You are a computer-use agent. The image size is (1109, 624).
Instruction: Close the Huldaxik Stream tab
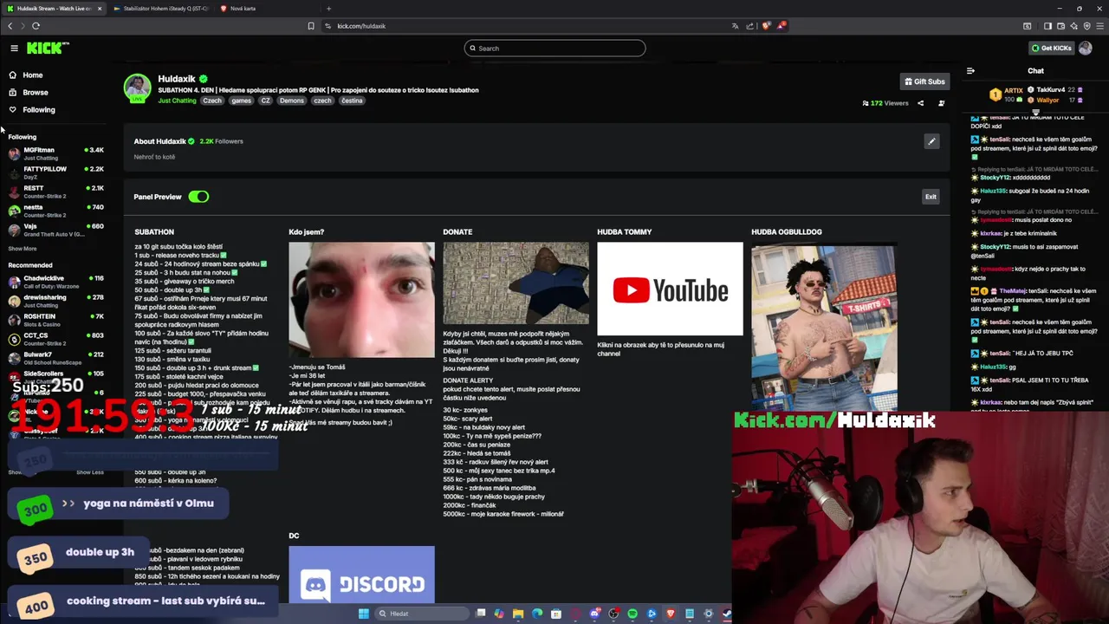click(100, 9)
